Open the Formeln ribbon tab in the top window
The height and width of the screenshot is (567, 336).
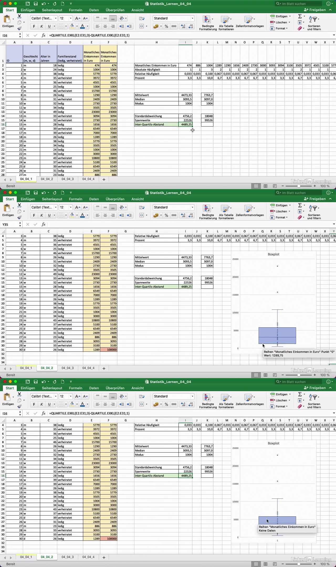click(76, 10)
